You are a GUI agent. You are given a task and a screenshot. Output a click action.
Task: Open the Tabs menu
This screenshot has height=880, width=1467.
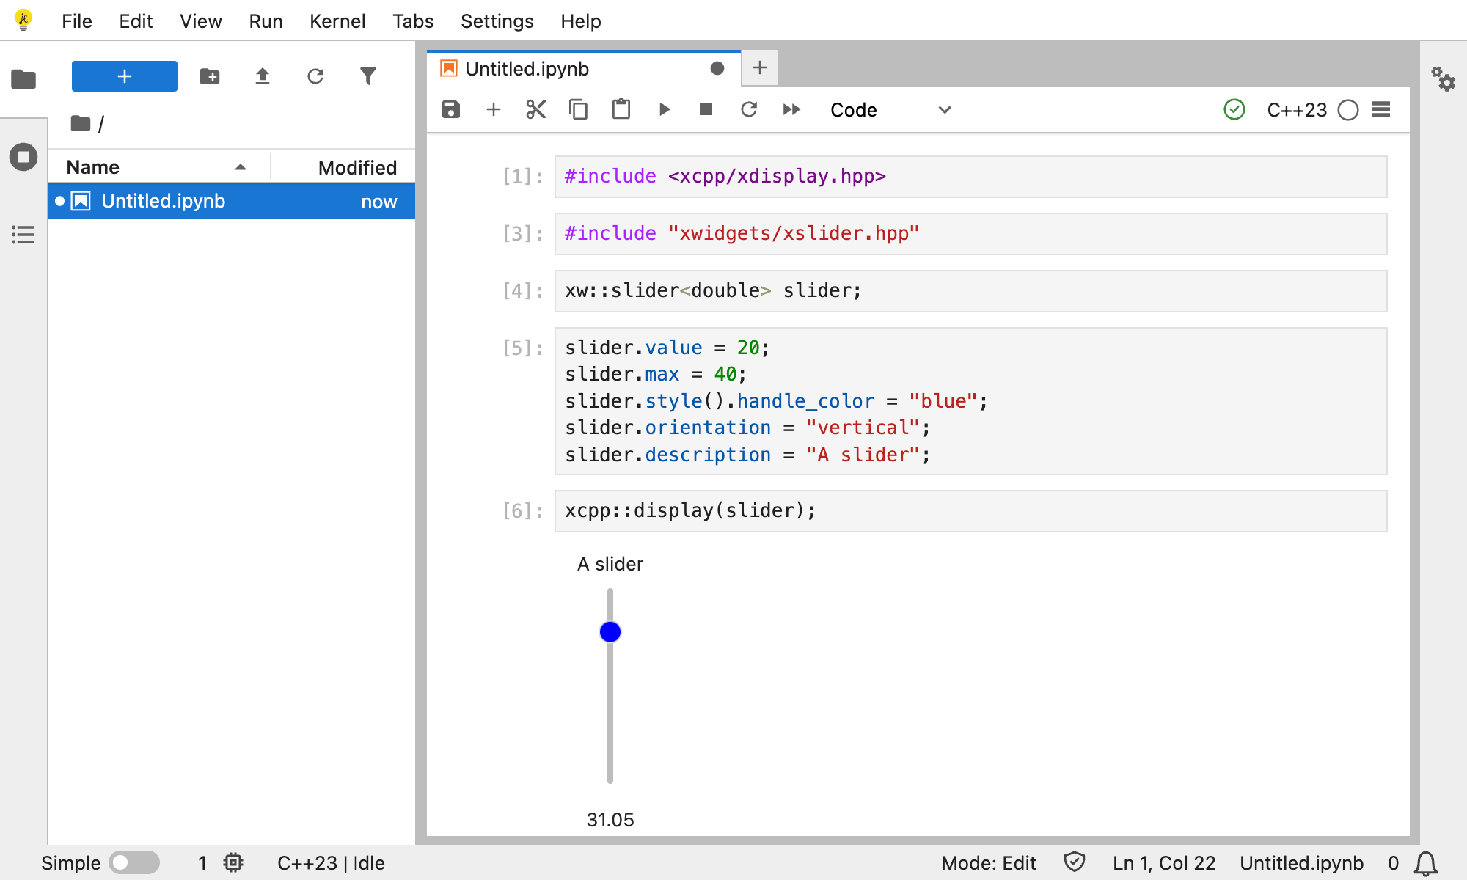413,21
